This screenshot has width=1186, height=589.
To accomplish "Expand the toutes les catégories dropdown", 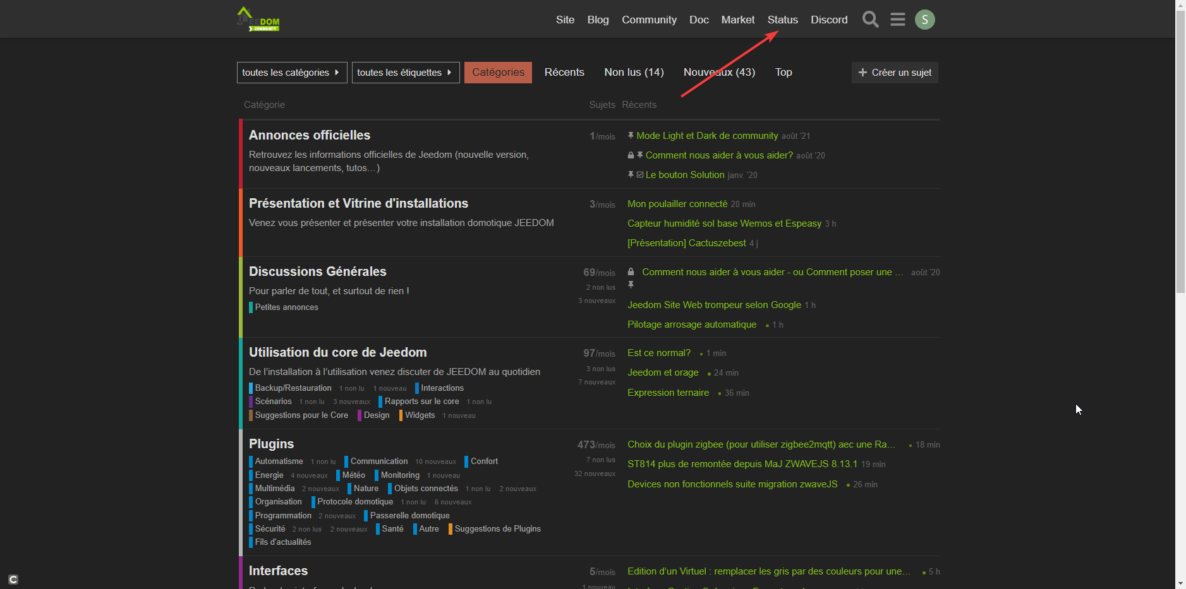I will (292, 73).
